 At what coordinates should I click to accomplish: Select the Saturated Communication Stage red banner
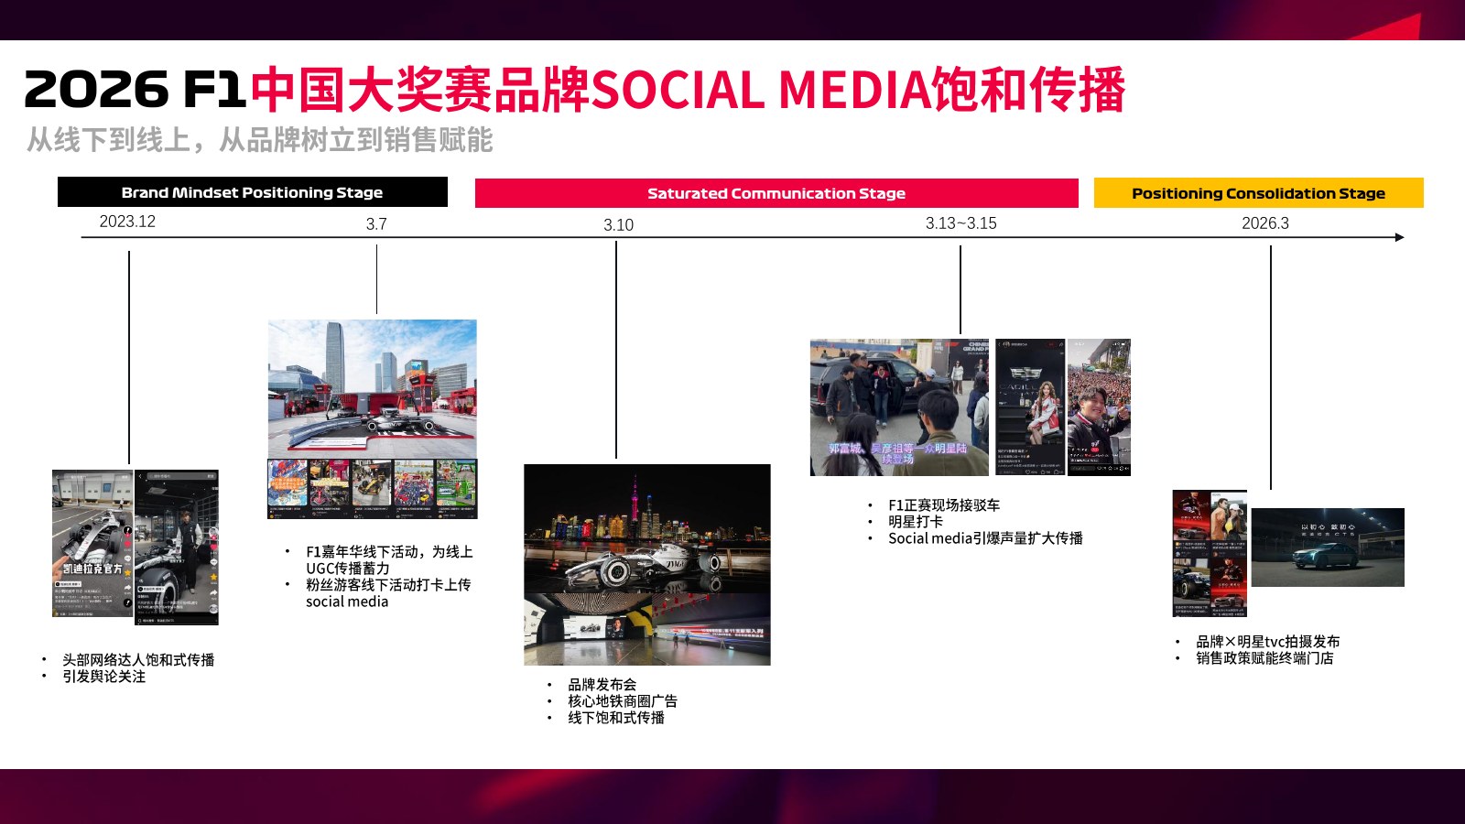pos(776,193)
